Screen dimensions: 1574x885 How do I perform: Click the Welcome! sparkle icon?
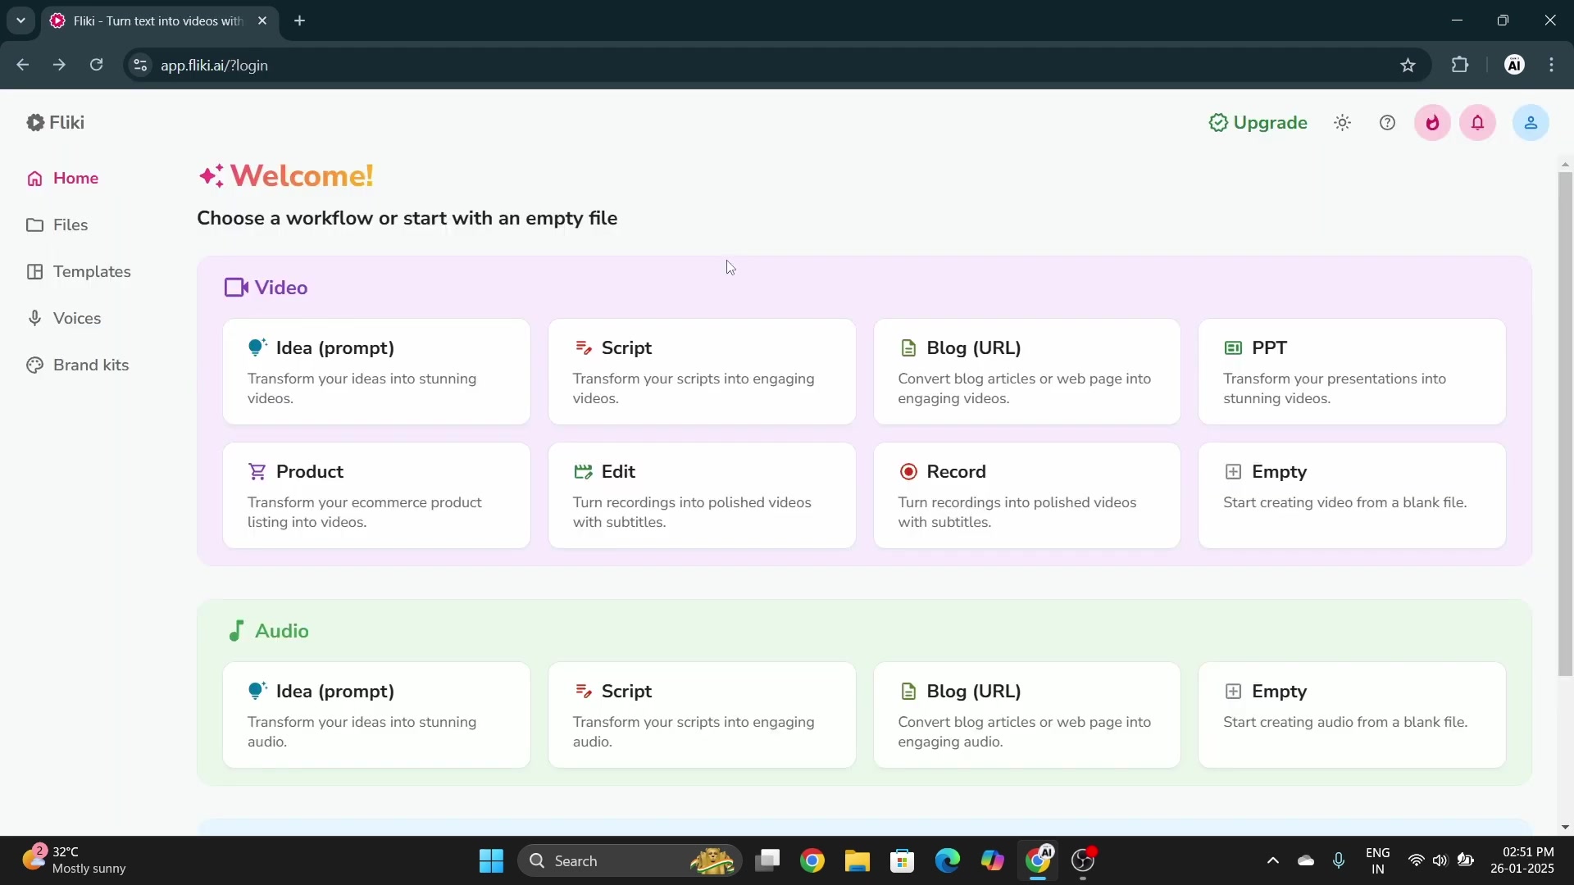coord(211,176)
